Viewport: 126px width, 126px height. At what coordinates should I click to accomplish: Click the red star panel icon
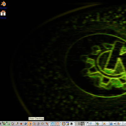pyautogui.click(x=21, y=124)
